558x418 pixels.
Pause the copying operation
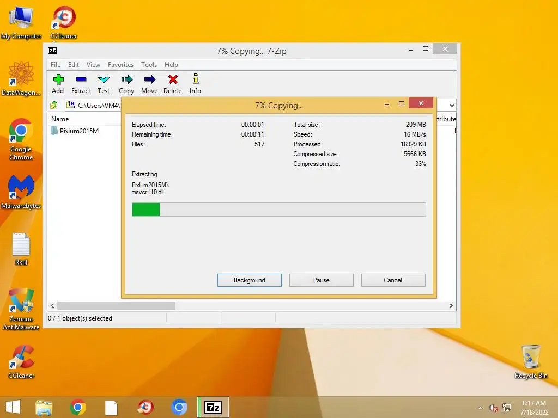pyautogui.click(x=322, y=280)
